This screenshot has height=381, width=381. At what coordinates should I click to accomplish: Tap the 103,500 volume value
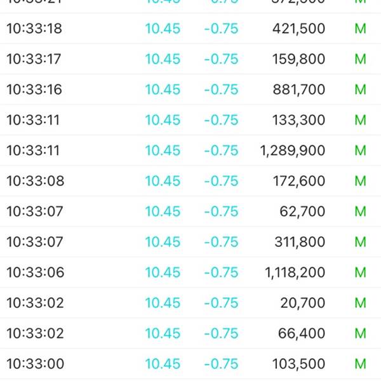(298, 364)
